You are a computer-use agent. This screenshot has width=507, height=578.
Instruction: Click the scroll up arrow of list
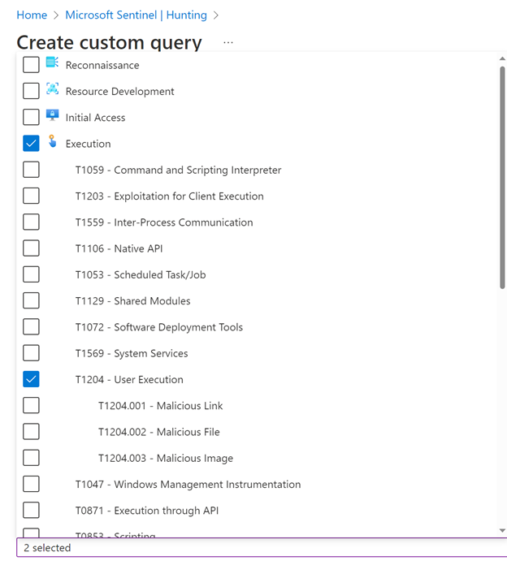tap(502, 58)
